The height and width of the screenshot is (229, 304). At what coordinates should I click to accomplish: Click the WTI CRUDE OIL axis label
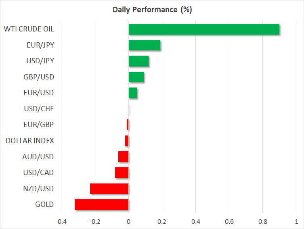[x=29, y=29]
